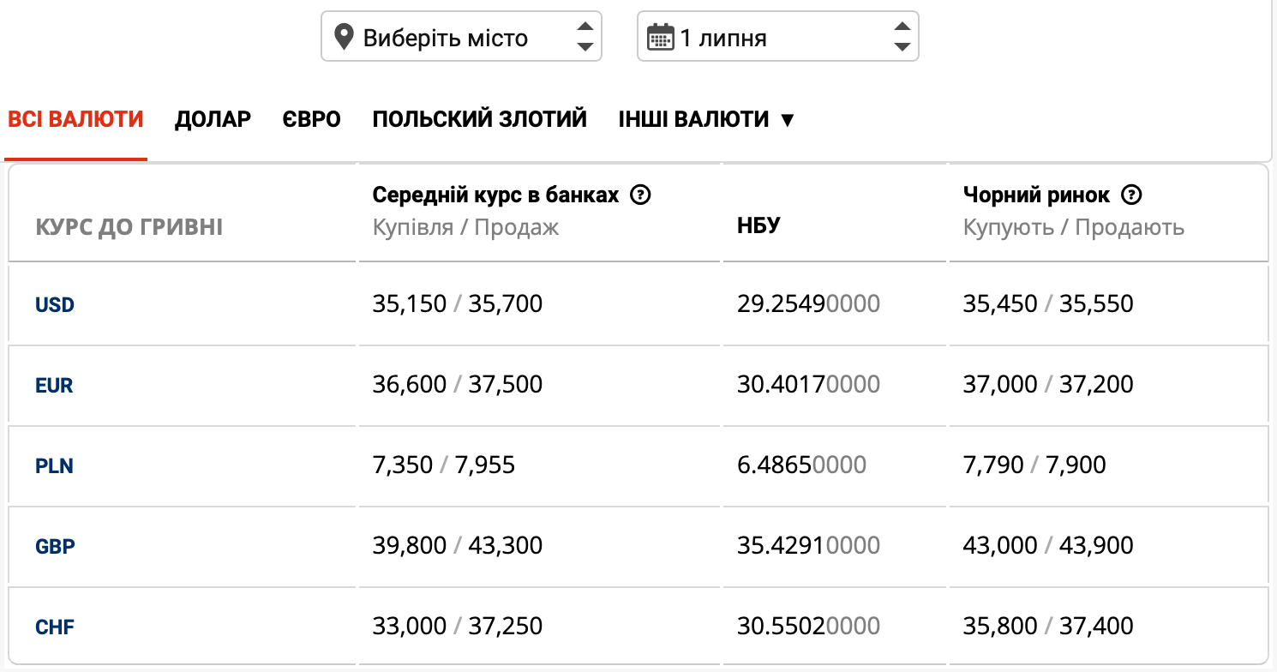Image resolution: width=1277 pixels, height=672 pixels.
Task: Click the USD NBU rate 29.2549
Action: [807, 303]
